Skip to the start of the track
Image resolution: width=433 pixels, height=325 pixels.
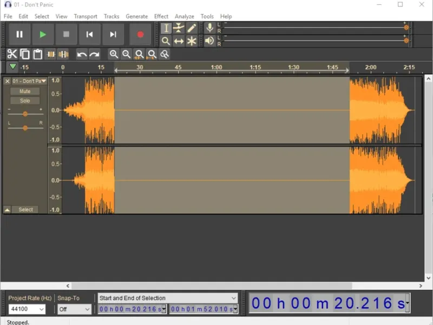pyautogui.click(x=90, y=35)
